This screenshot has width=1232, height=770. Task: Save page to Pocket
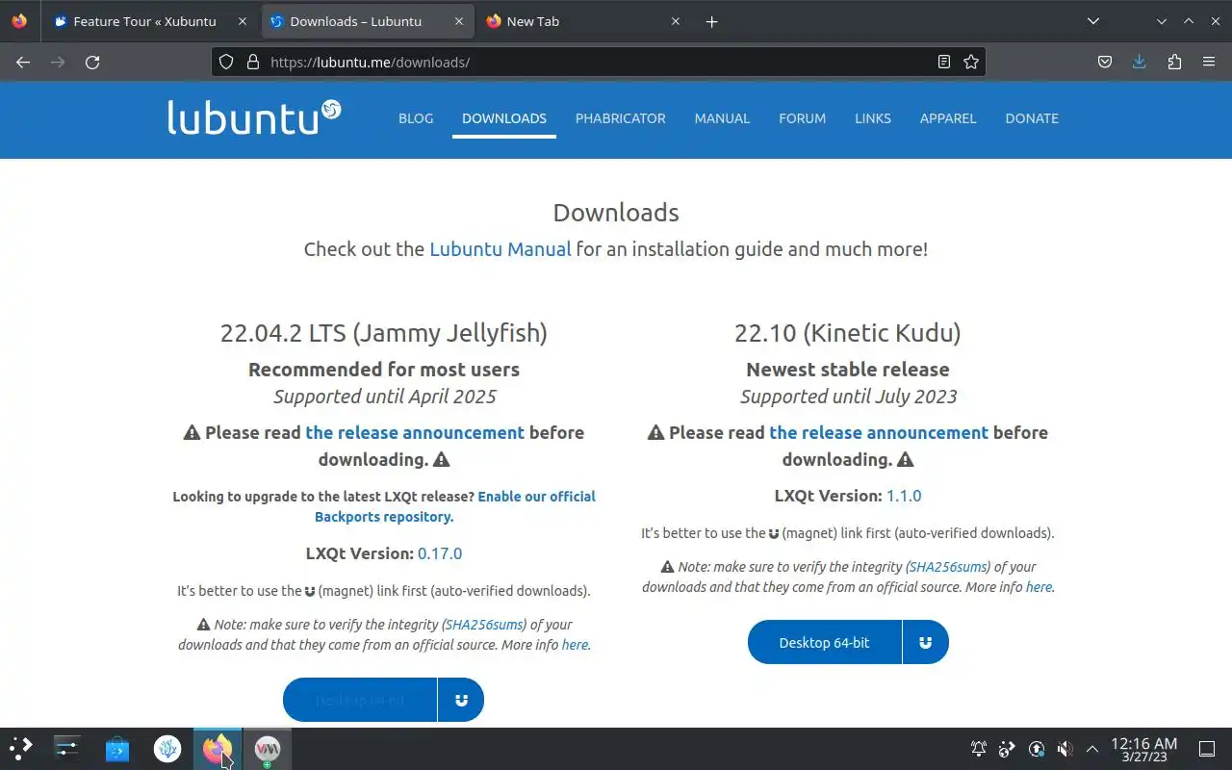[x=1105, y=62]
